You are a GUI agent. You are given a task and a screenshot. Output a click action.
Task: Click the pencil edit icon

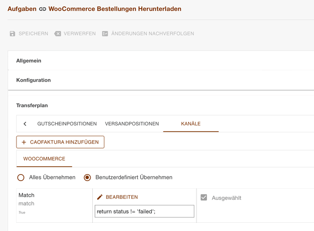coord(100,197)
